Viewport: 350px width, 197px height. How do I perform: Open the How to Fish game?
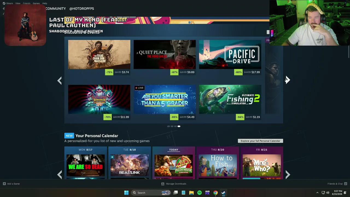(218, 165)
